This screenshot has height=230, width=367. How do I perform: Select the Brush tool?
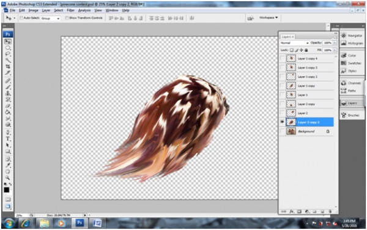tap(8, 87)
